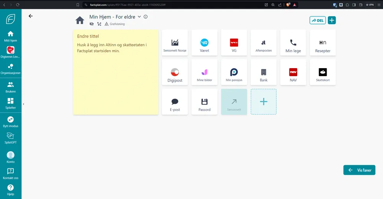This screenshot has height=199, width=383.
Task: Open the Seniornett Norge tile
Action: [175, 43]
